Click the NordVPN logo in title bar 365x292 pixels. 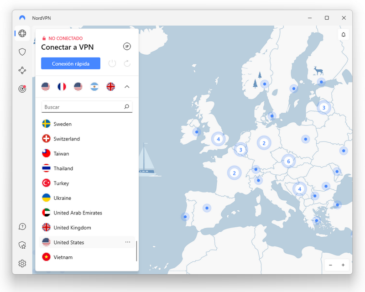(x=22, y=18)
